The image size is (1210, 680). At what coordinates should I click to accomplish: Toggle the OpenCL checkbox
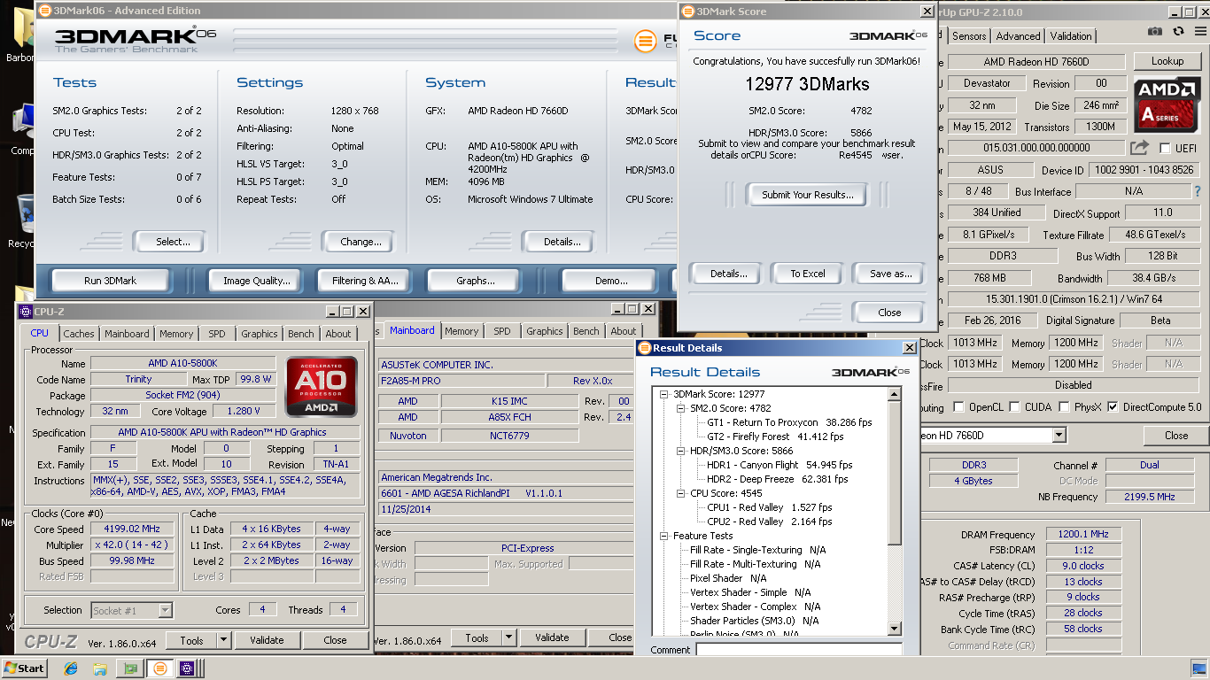(958, 407)
